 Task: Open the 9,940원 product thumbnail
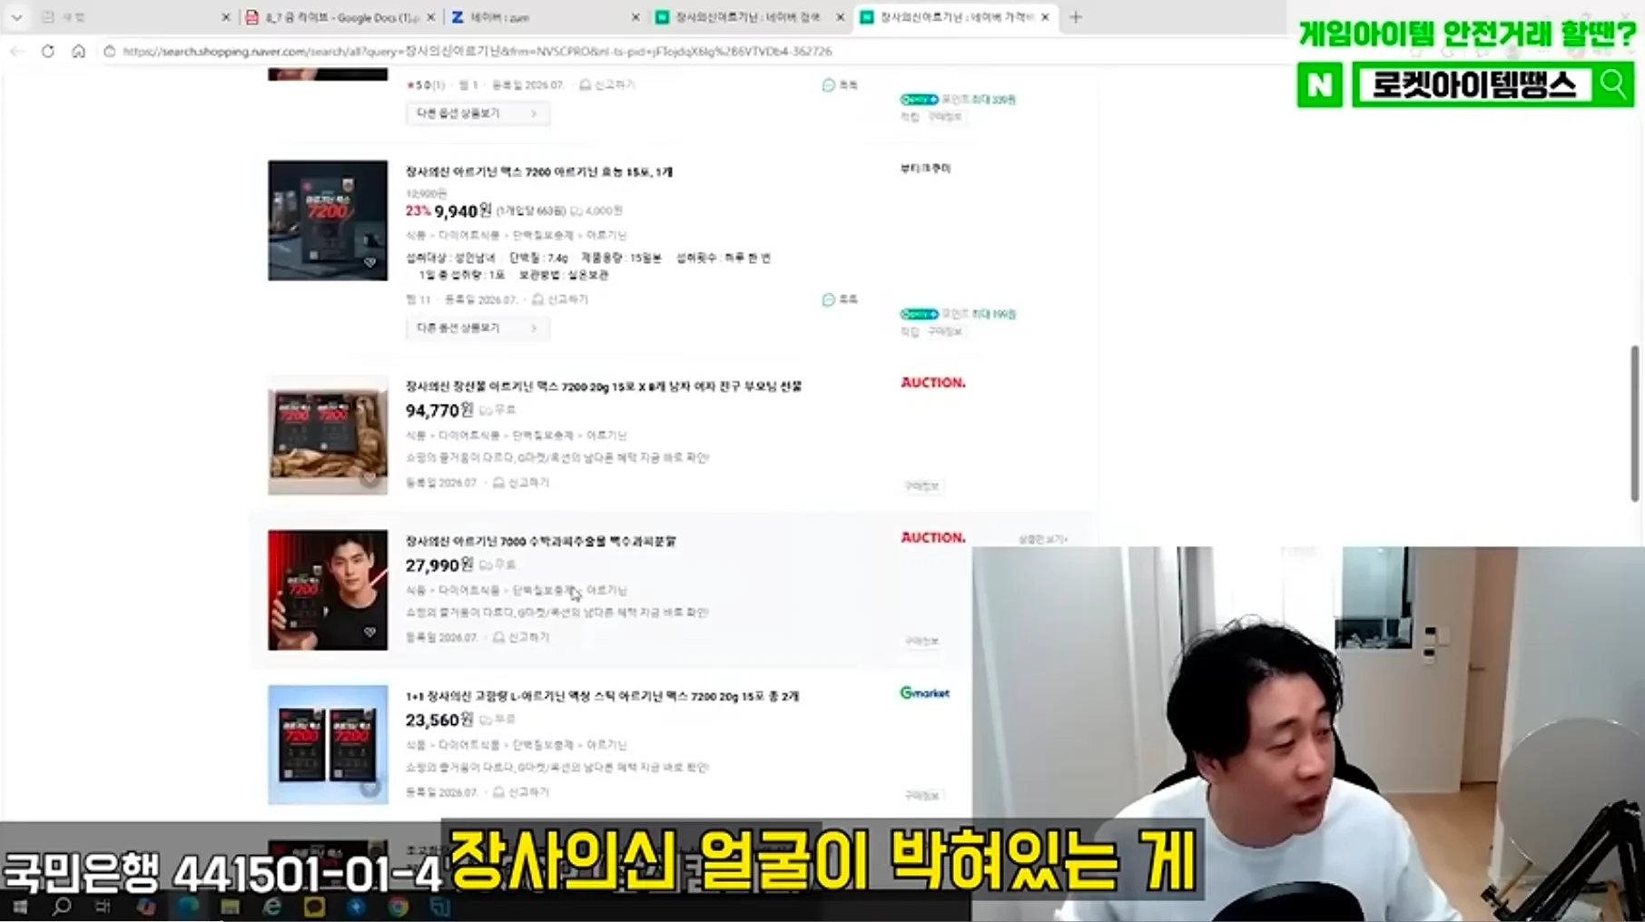[328, 221]
